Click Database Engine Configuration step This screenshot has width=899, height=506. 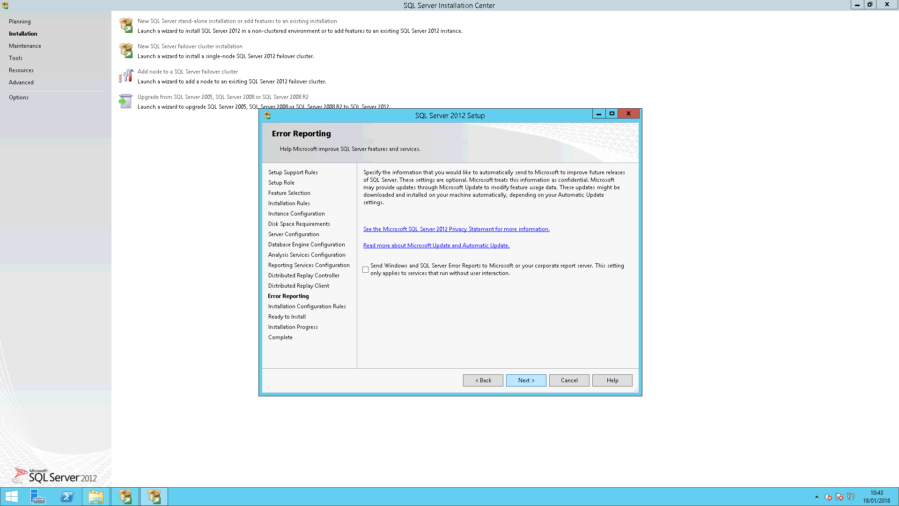307,245
